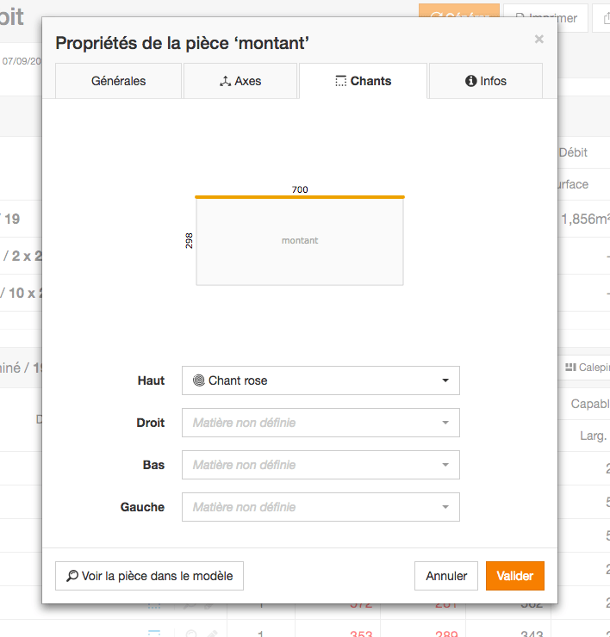
Task: Click the 298 width dimension label
Action: 189,240
